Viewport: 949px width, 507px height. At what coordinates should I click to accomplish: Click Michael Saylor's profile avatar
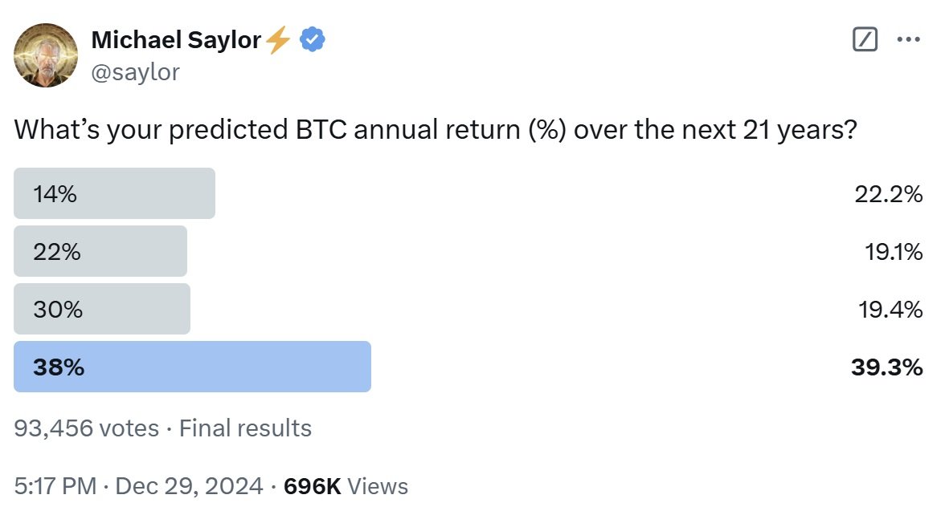(x=46, y=55)
